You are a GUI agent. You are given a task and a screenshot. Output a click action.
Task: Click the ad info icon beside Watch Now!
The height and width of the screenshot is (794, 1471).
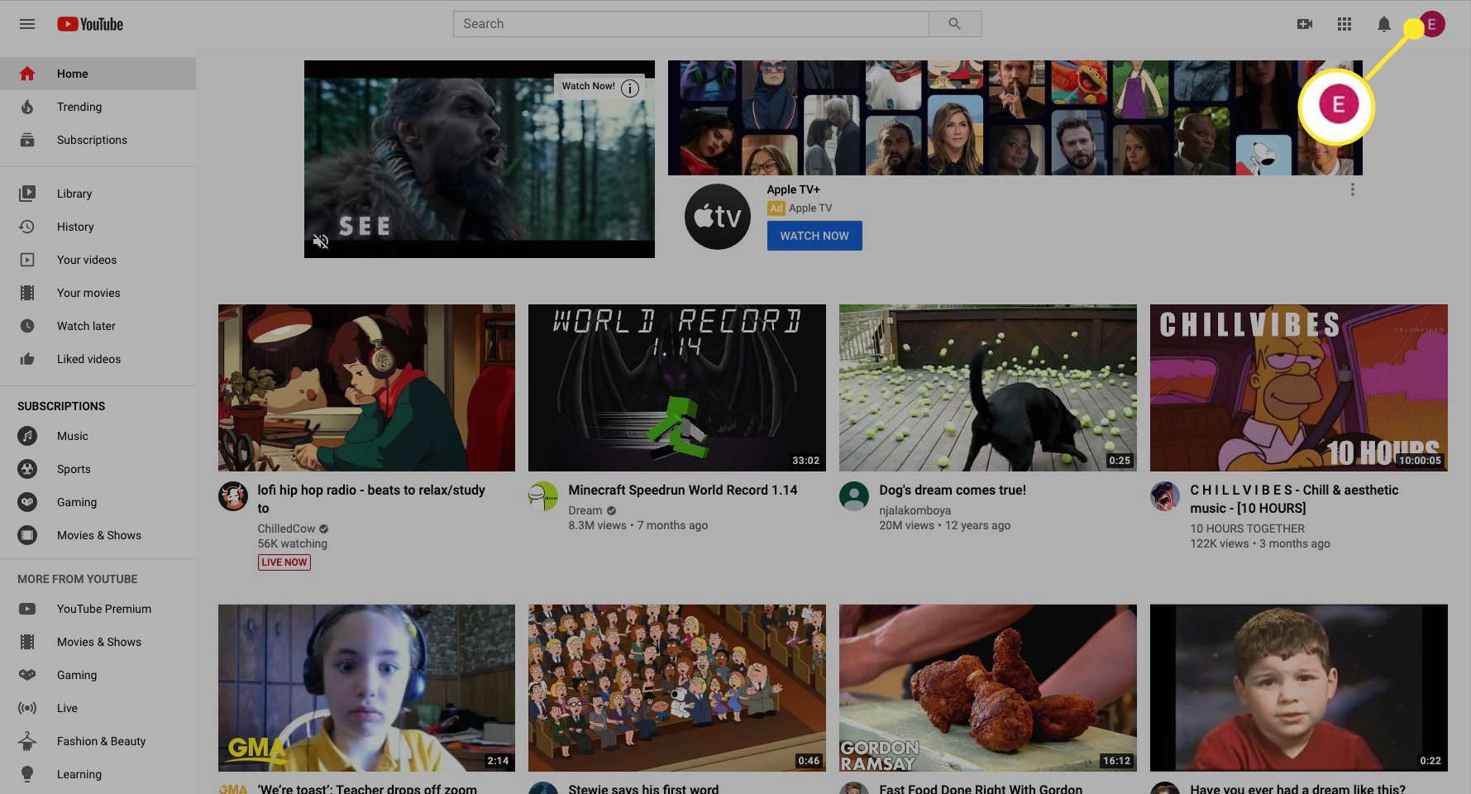(x=630, y=88)
